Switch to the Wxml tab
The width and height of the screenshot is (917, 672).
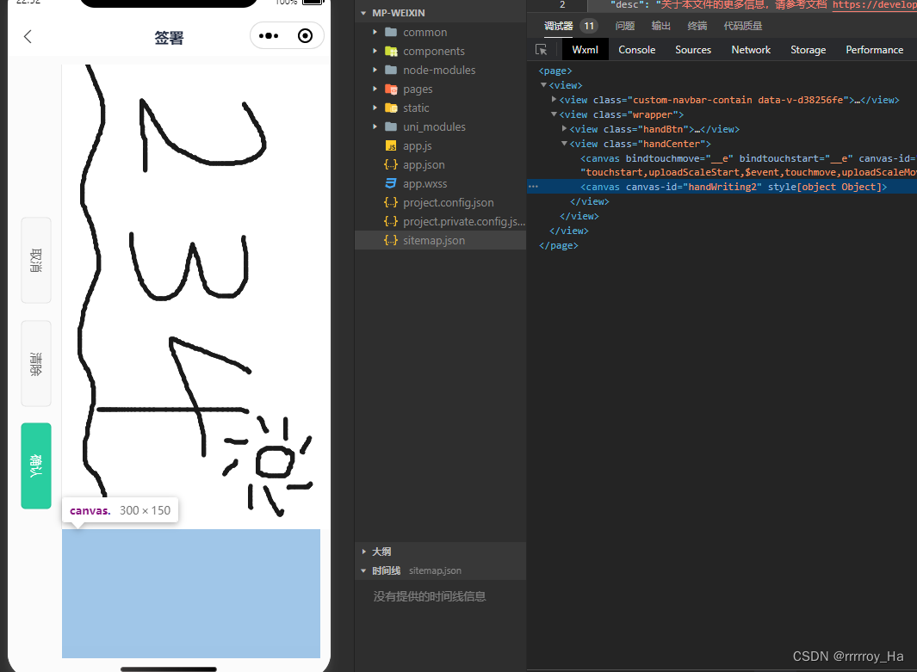(x=585, y=50)
